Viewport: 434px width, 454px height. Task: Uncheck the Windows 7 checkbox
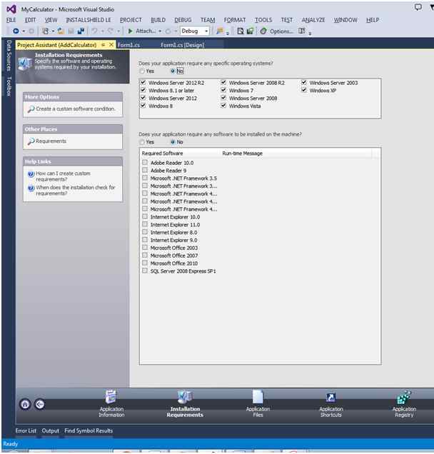pyautogui.click(x=223, y=90)
